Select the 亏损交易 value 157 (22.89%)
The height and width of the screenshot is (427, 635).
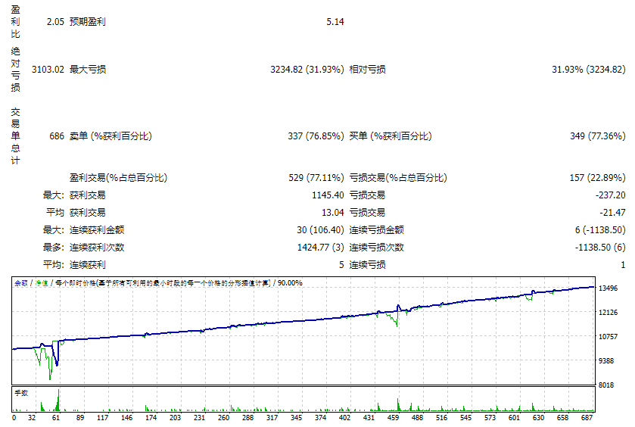pos(596,178)
